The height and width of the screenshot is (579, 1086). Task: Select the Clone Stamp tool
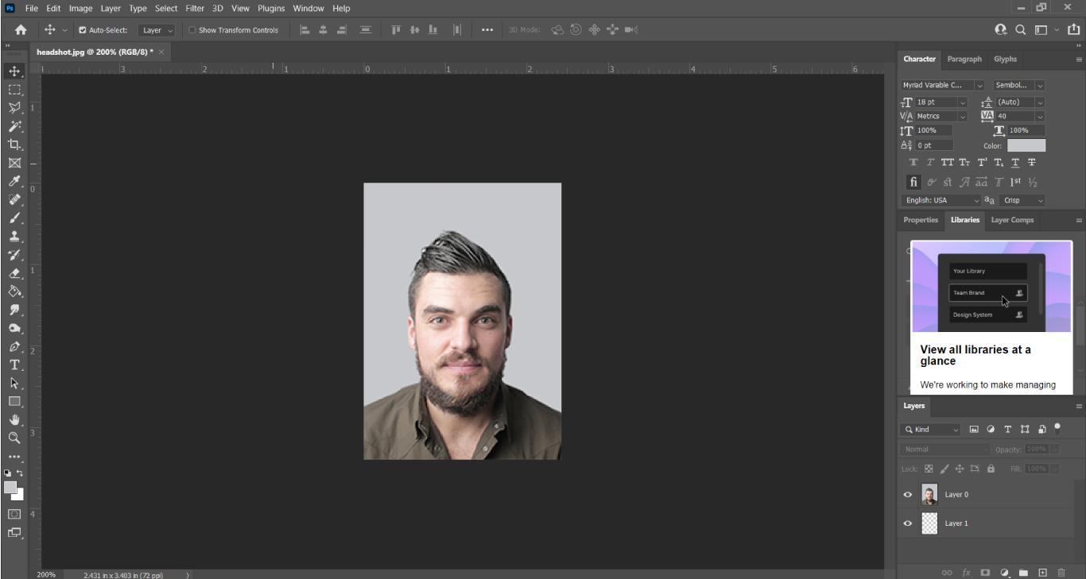click(x=14, y=236)
